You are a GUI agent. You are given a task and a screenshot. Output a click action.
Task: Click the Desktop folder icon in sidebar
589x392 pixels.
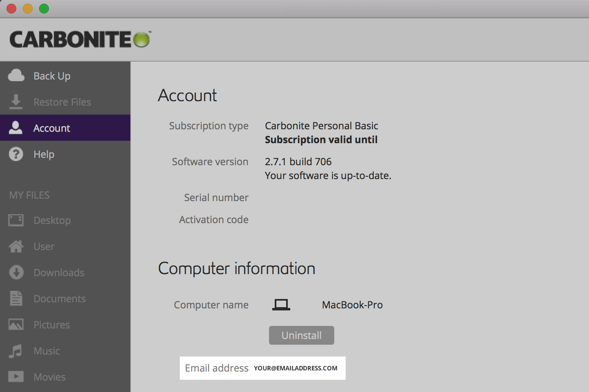16,220
